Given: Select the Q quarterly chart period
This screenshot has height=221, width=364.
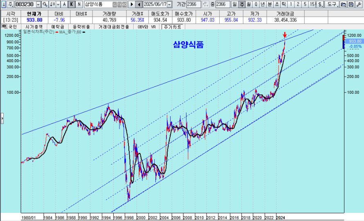Looking at the screenshot, I should coord(256,4).
